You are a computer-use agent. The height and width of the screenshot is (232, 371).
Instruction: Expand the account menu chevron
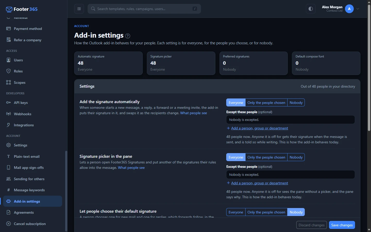point(358,9)
